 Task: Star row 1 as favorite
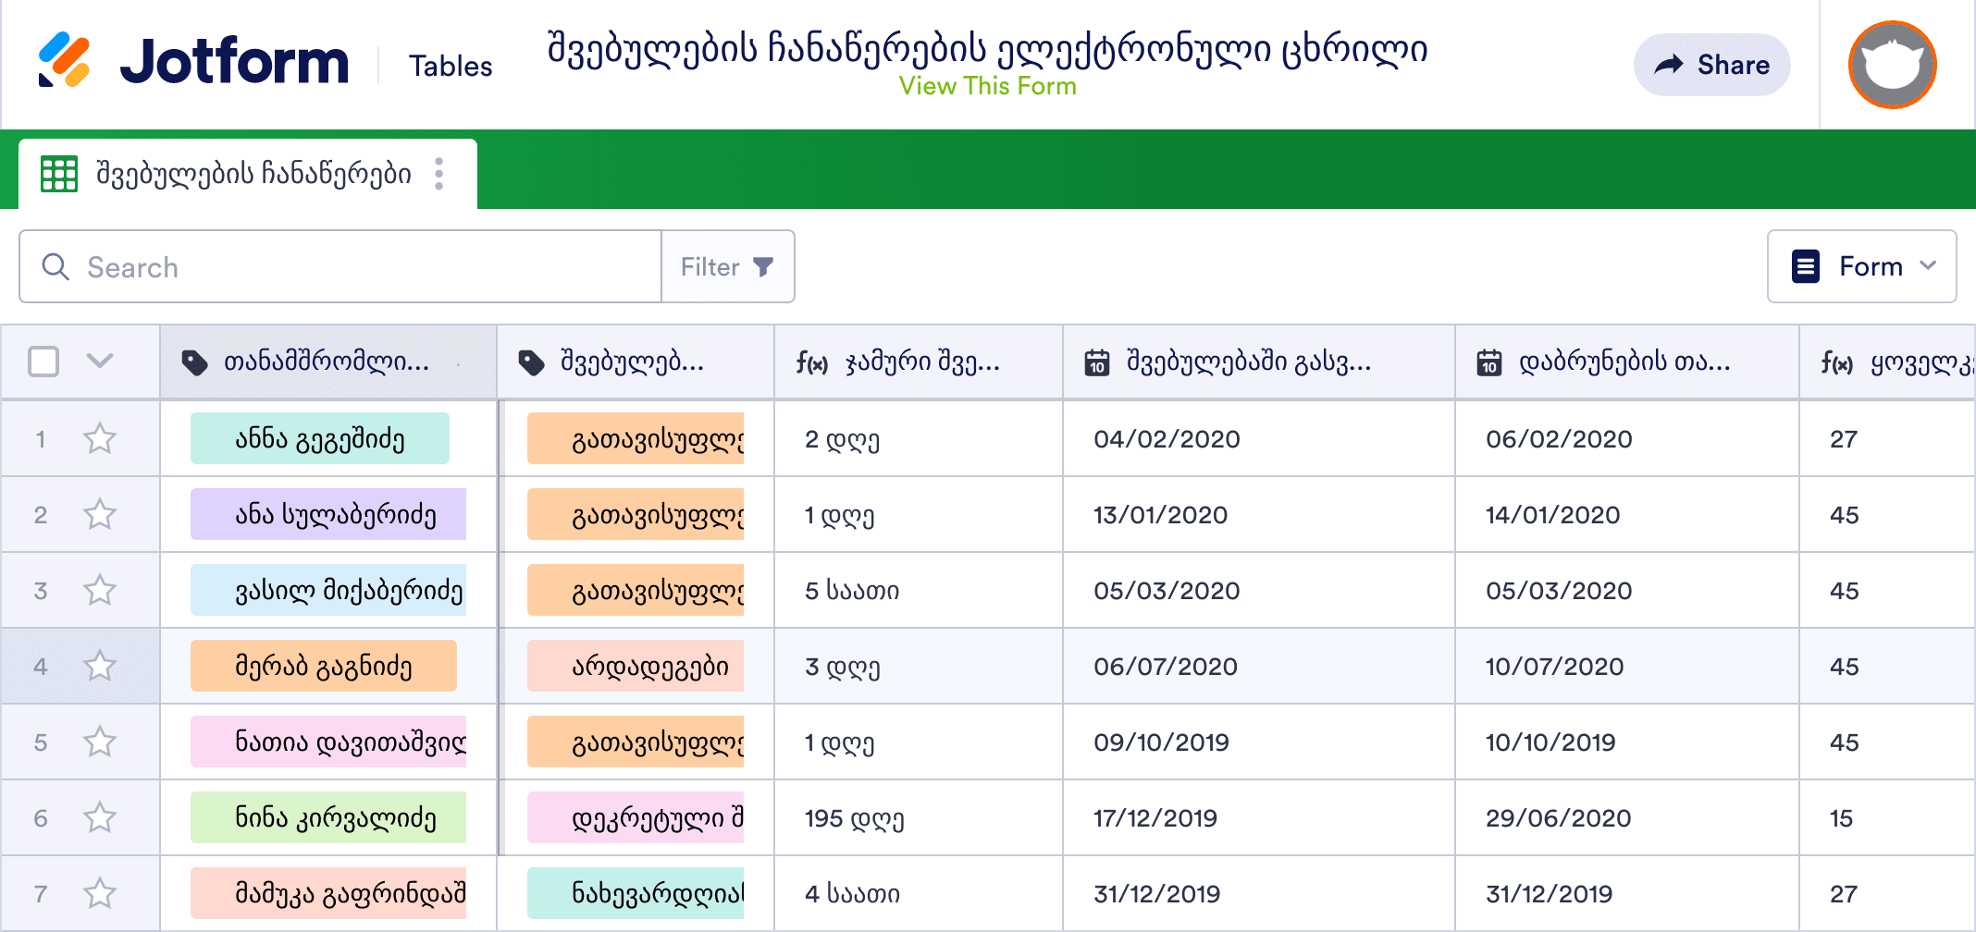click(100, 438)
